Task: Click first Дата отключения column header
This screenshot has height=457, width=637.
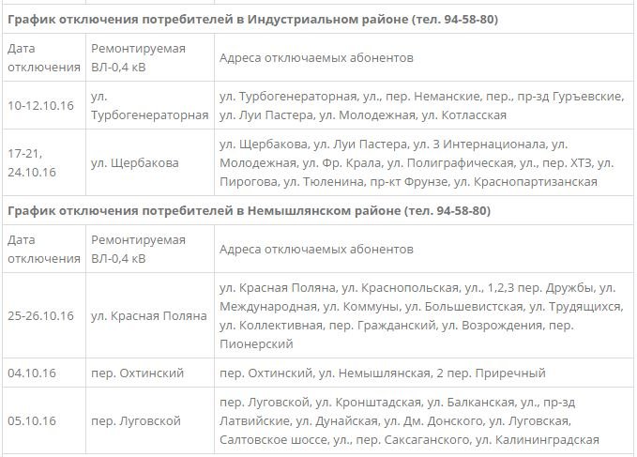Action: point(44,57)
